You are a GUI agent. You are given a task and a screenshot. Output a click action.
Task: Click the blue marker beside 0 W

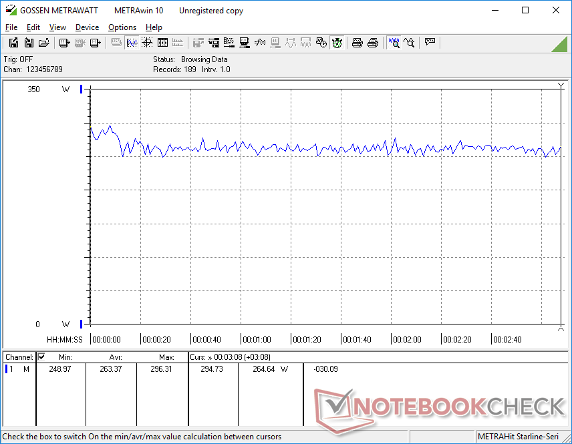point(81,324)
